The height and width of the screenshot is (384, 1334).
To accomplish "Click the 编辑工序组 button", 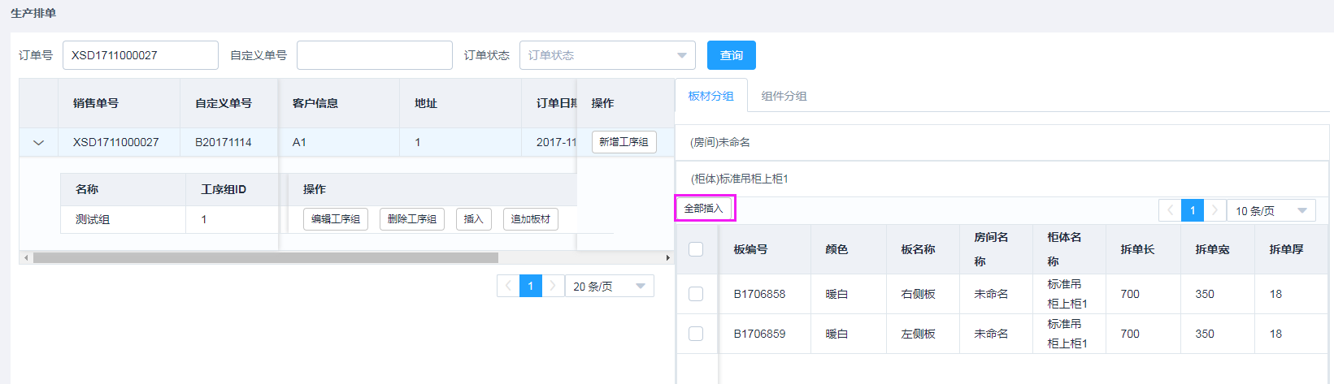I will pyautogui.click(x=336, y=219).
